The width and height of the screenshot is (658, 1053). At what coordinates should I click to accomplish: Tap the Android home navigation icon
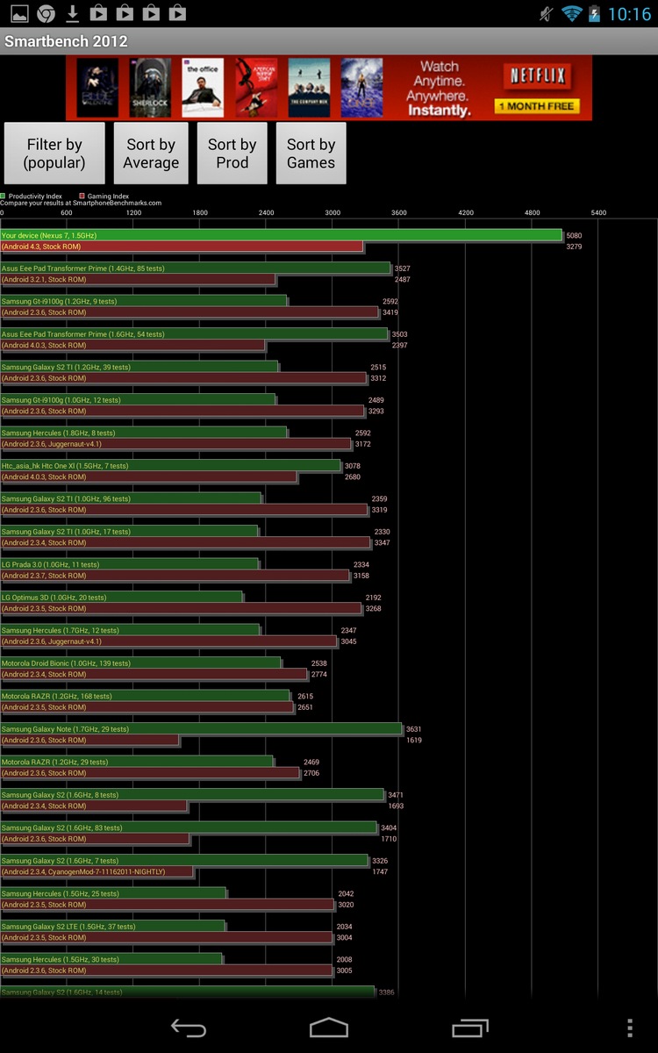329,1028
